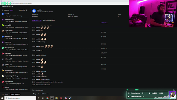Click 'bitchboy' chat message at 17:30

(x=43, y=71)
